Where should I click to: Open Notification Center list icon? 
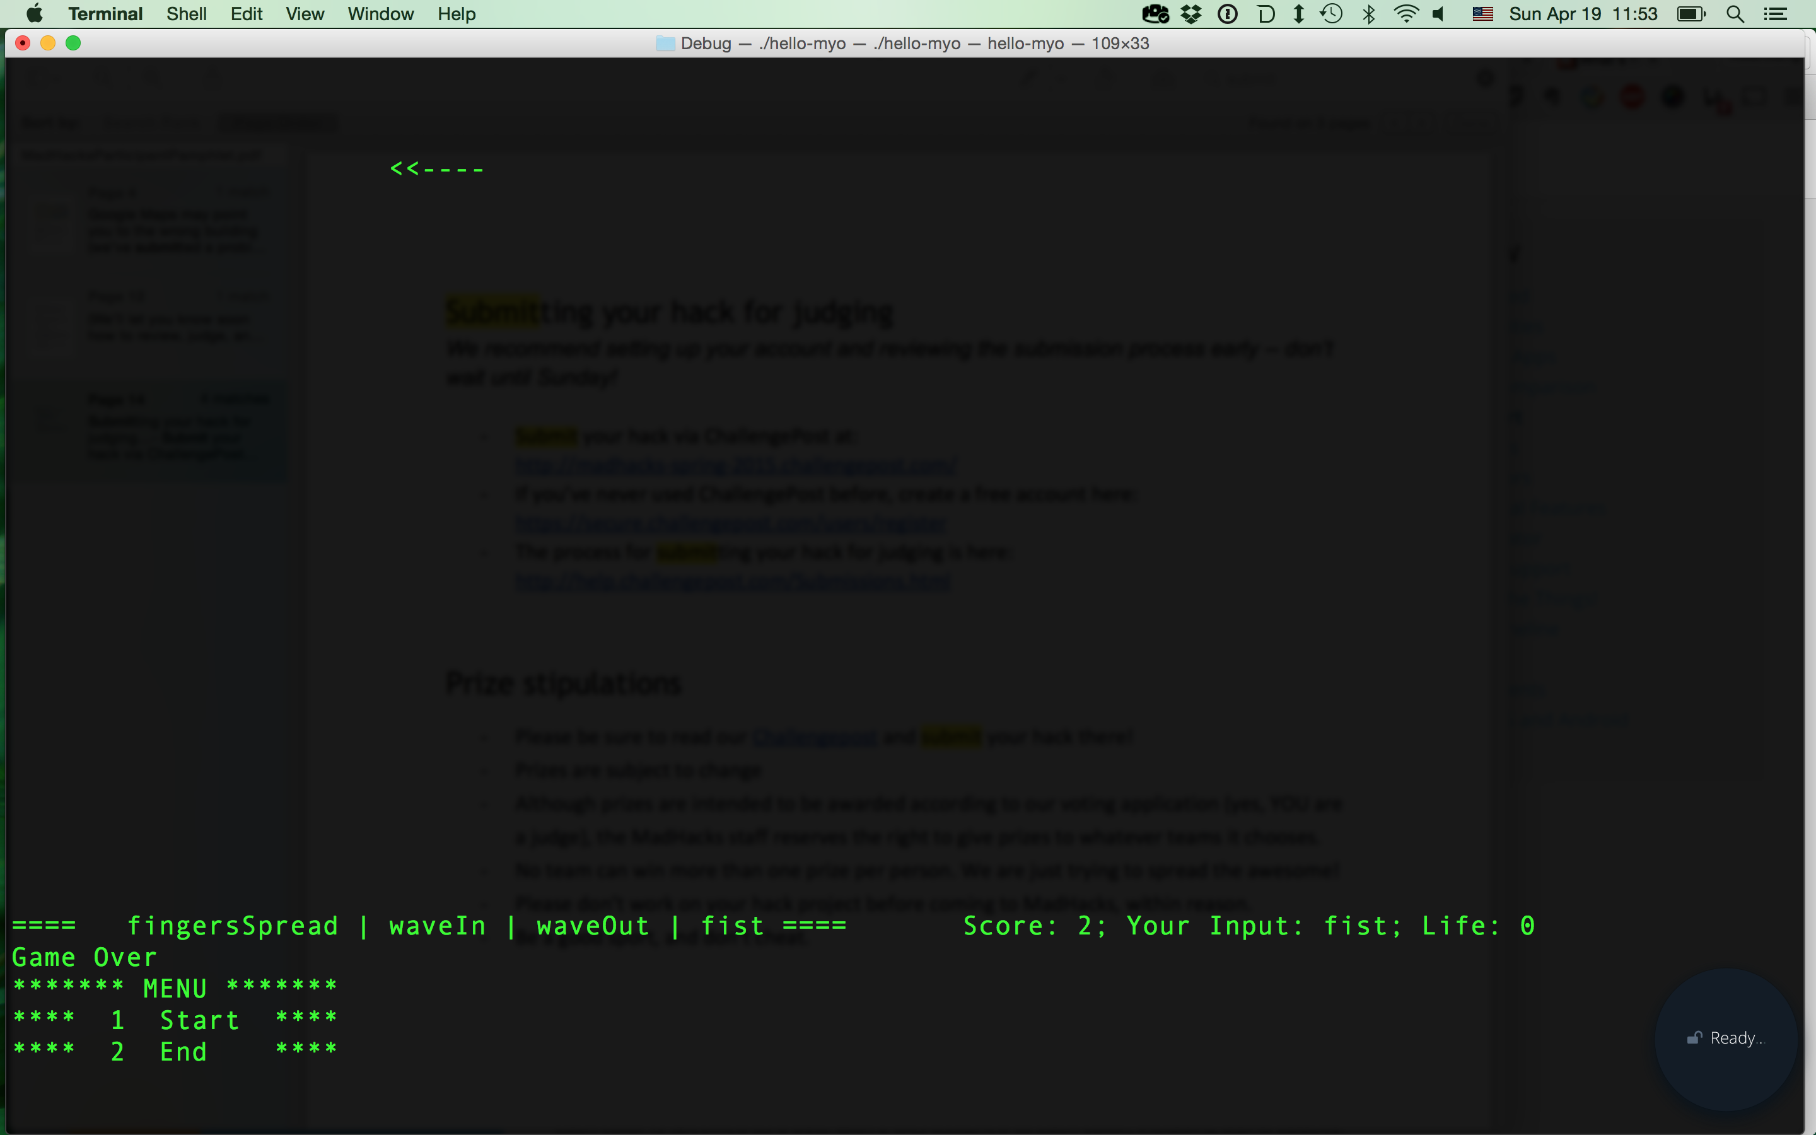pyautogui.click(x=1776, y=15)
